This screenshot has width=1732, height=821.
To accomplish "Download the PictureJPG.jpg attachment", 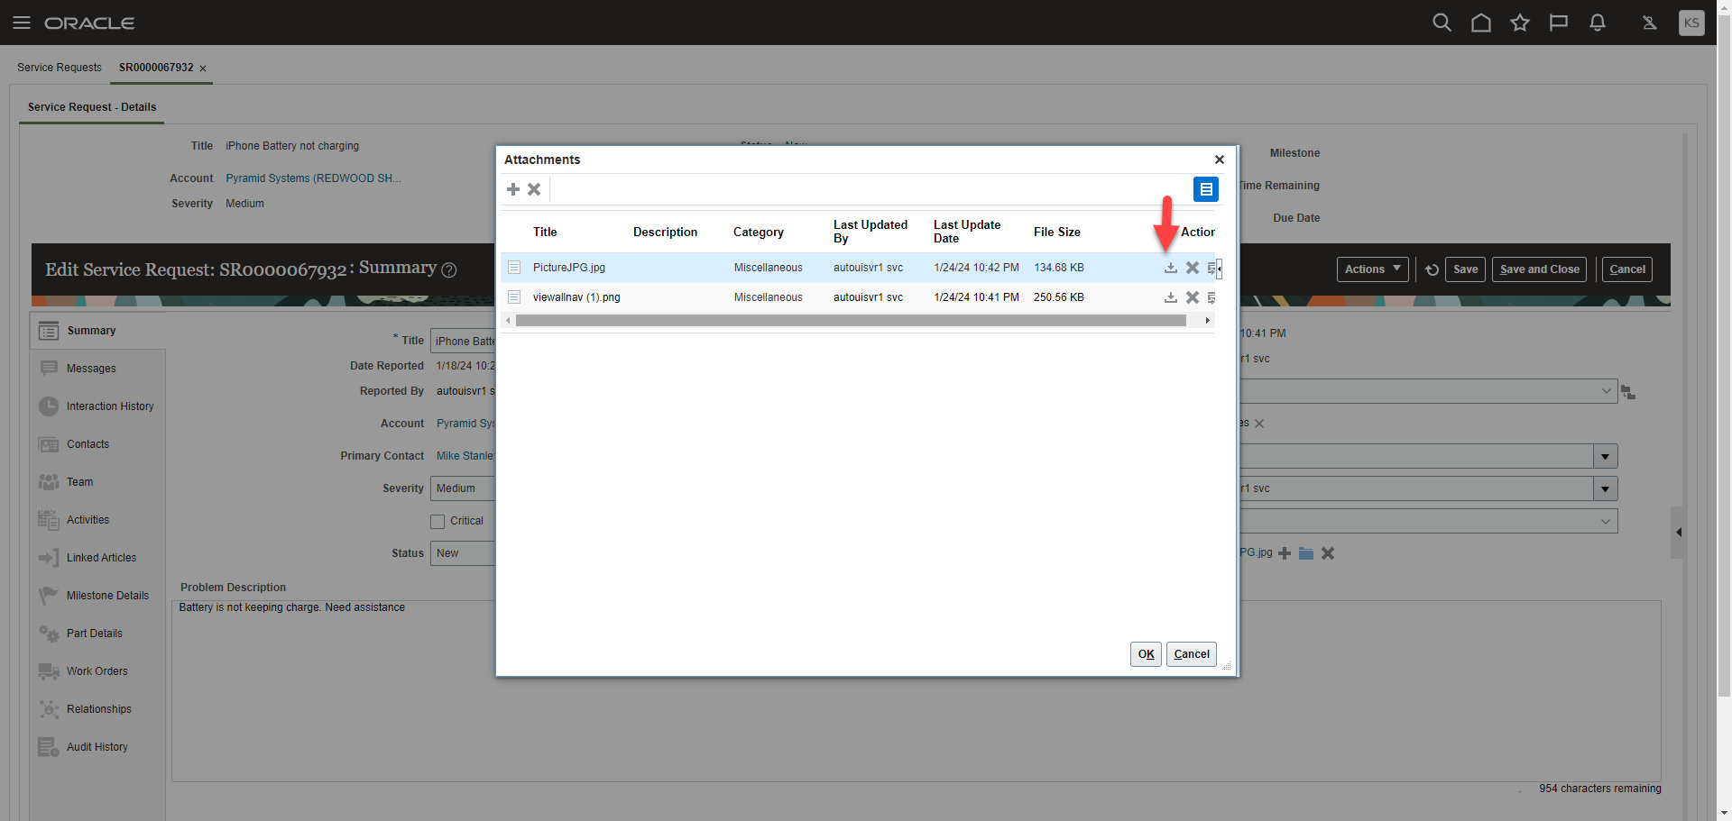I will click(x=1171, y=268).
